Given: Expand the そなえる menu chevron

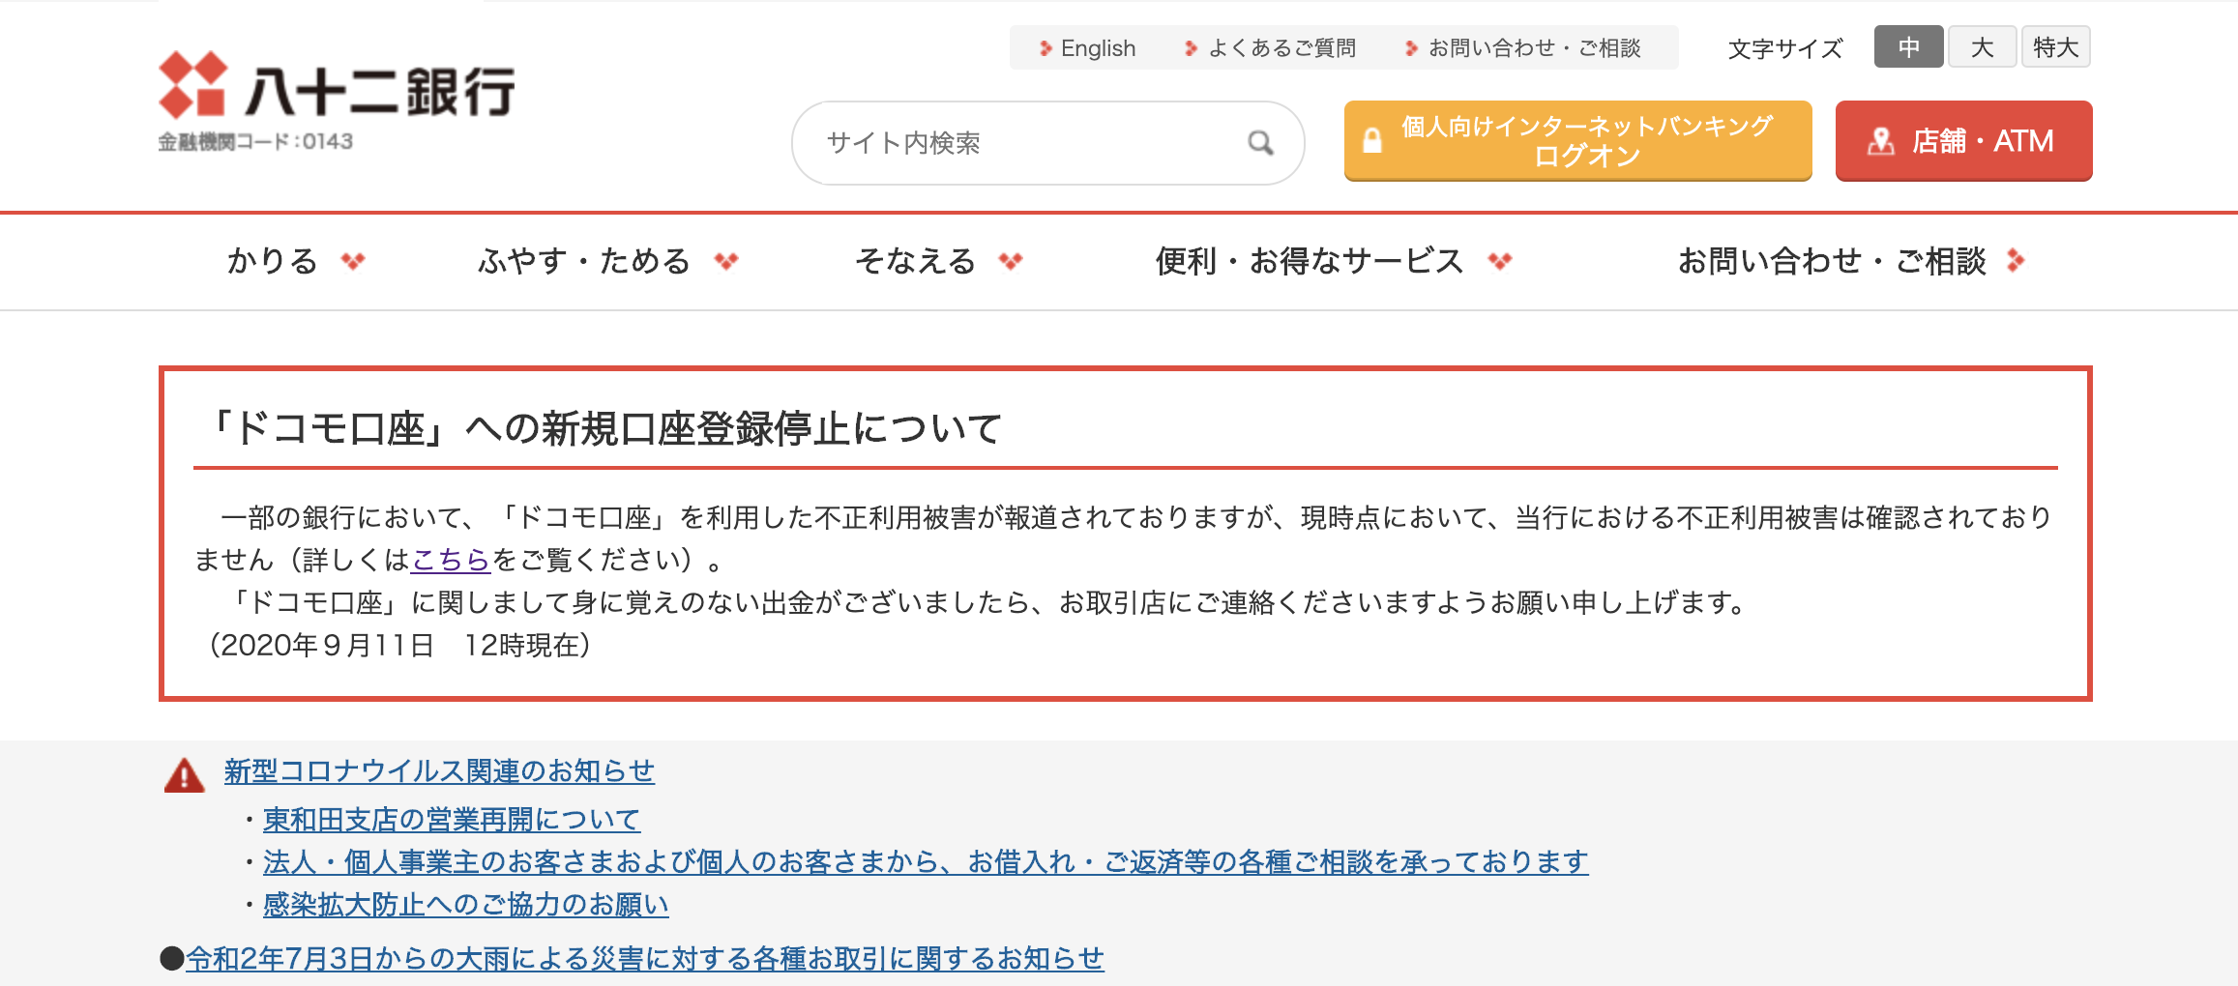Looking at the screenshot, I should click(1011, 261).
